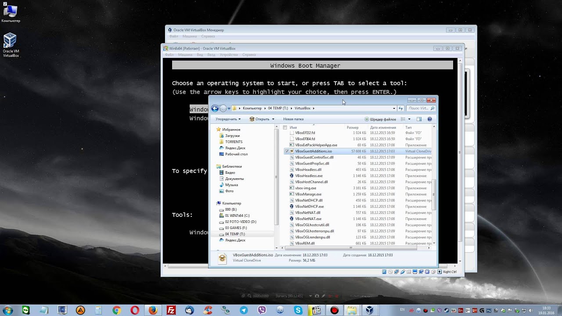Open Справка menu in VM window
The width and height of the screenshot is (562, 316).
[x=249, y=55]
